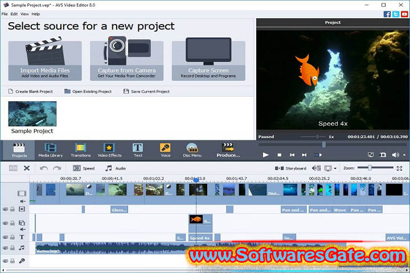The width and height of the screenshot is (410, 273).
Task: Open the YouTube channel icon
Action: (x=404, y=14)
